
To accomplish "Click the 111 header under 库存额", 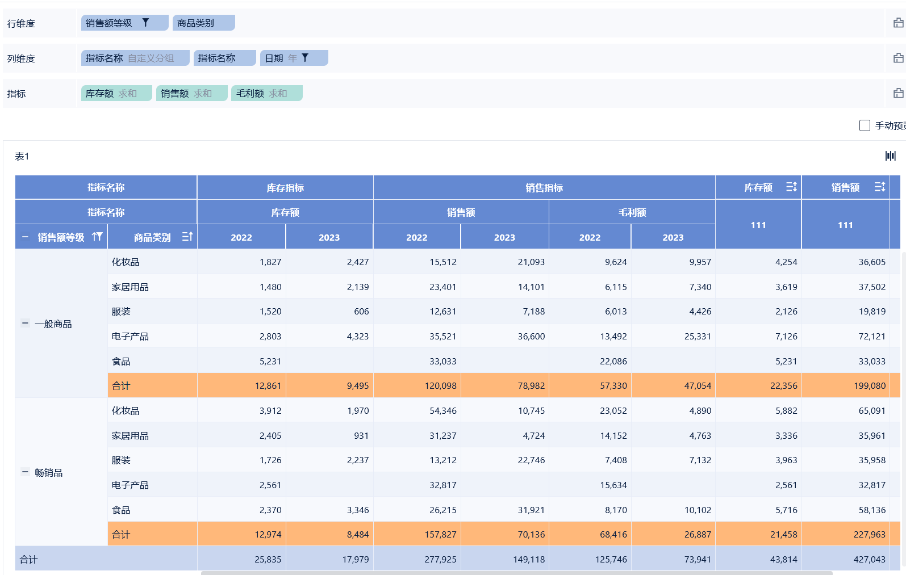I will tap(758, 225).
